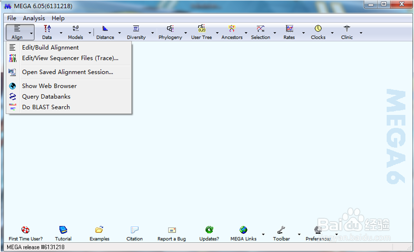Expand the Data dropdown arrow
The image size is (414, 252).
pos(61,33)
